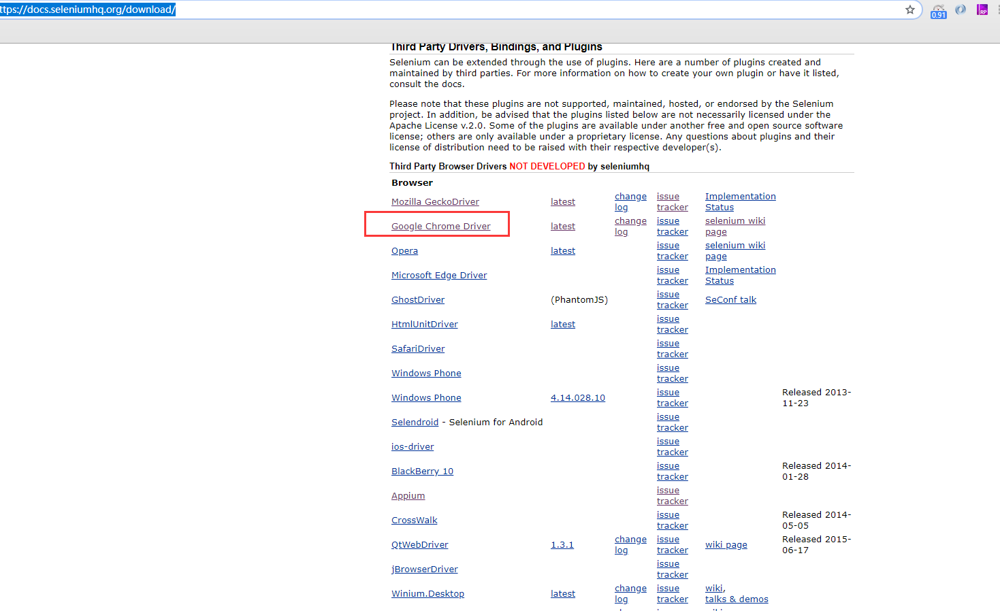
Task: Open selenium wiki page for Opera
Action: 735,250
